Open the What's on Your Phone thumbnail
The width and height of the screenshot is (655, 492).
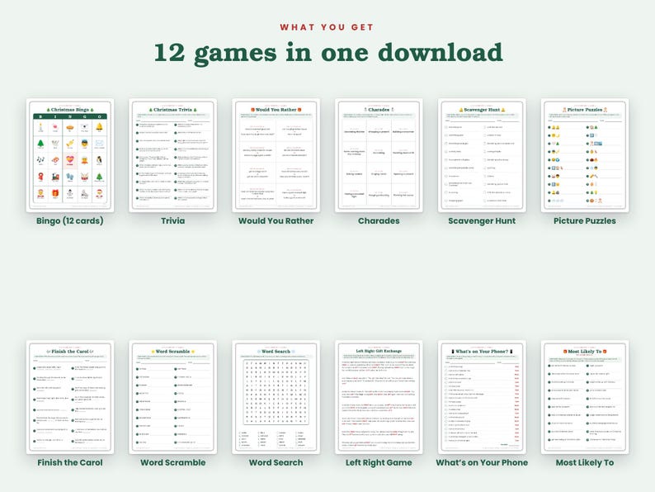(x=482, y=397)
